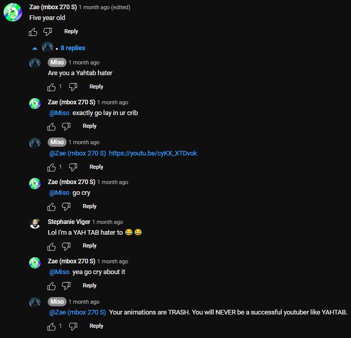
Task: Dislike the 'yea go cry about it' reply
Action: [x=66, y=286]
